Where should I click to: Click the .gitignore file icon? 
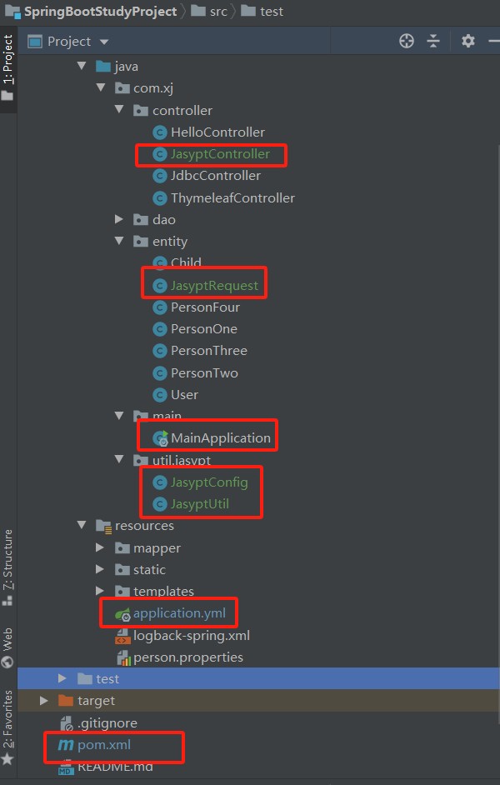66,723
